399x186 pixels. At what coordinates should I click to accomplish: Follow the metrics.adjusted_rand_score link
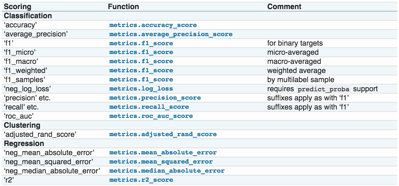[x=163, y=134]
